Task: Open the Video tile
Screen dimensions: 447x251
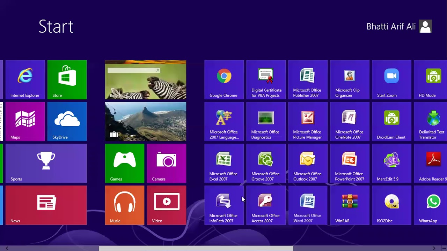Action: pos(167,205)
